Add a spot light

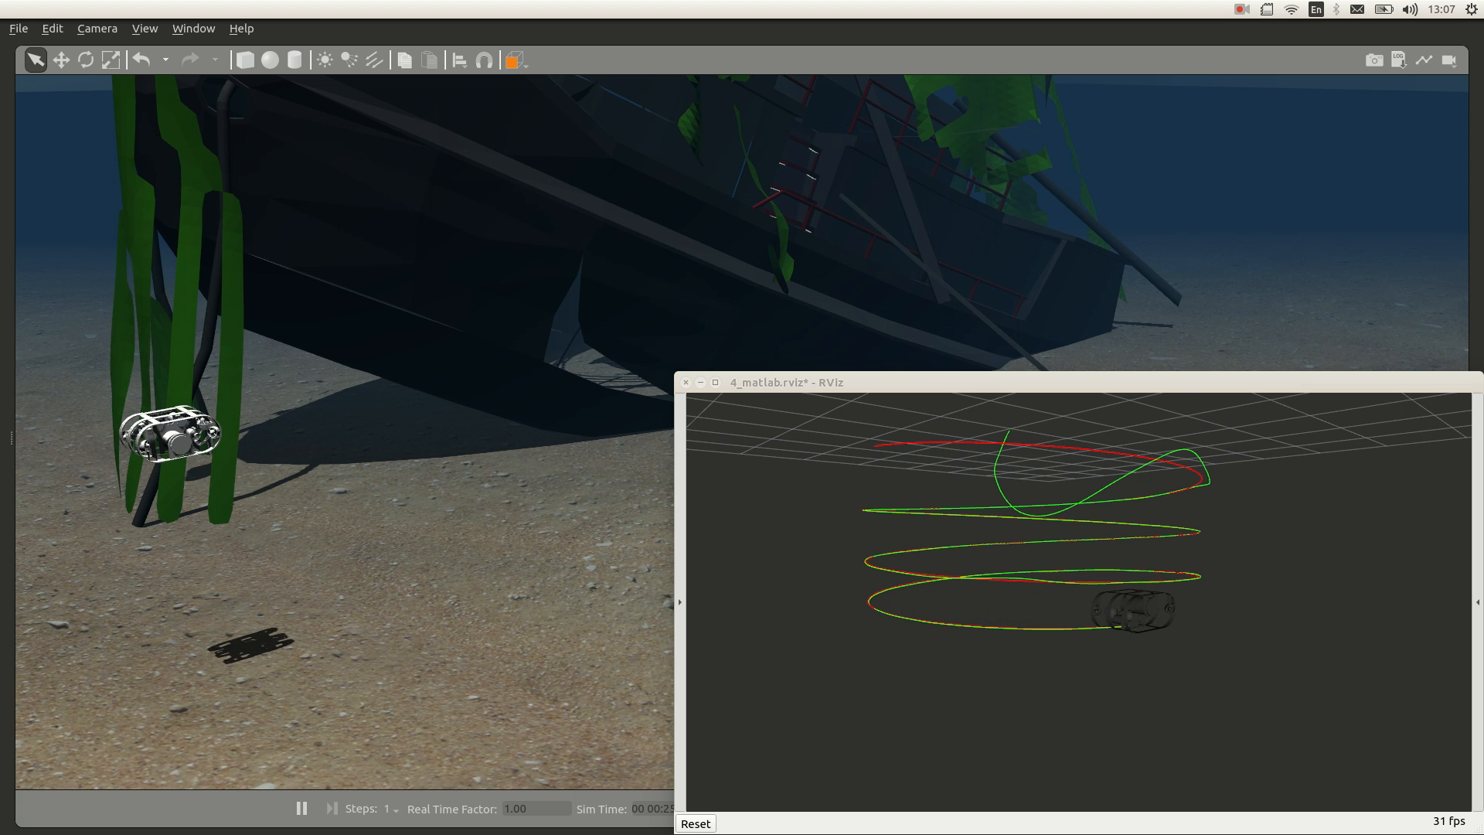(x=349, y=60)
